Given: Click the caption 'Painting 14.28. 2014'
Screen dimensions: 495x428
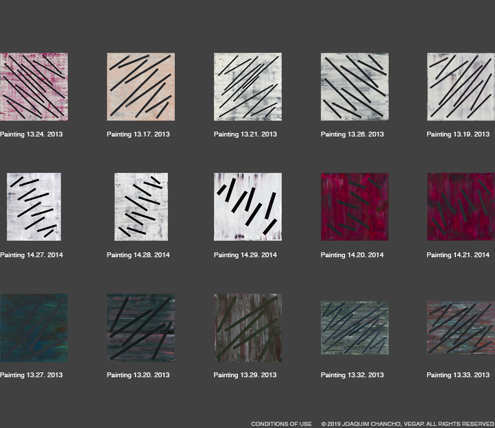Looking at the screenshot, I should [138, 255].
